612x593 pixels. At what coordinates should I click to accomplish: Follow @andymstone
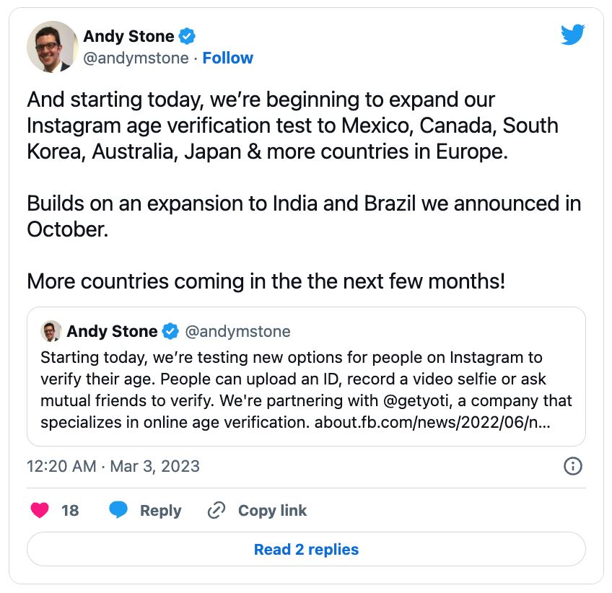227,58
